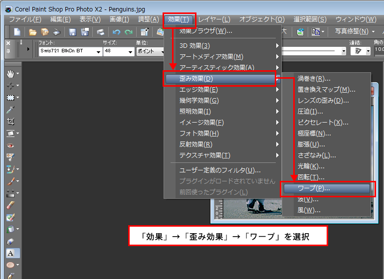
Task: Select the Dropper eyedropper tool
Action: coord(10,110)
